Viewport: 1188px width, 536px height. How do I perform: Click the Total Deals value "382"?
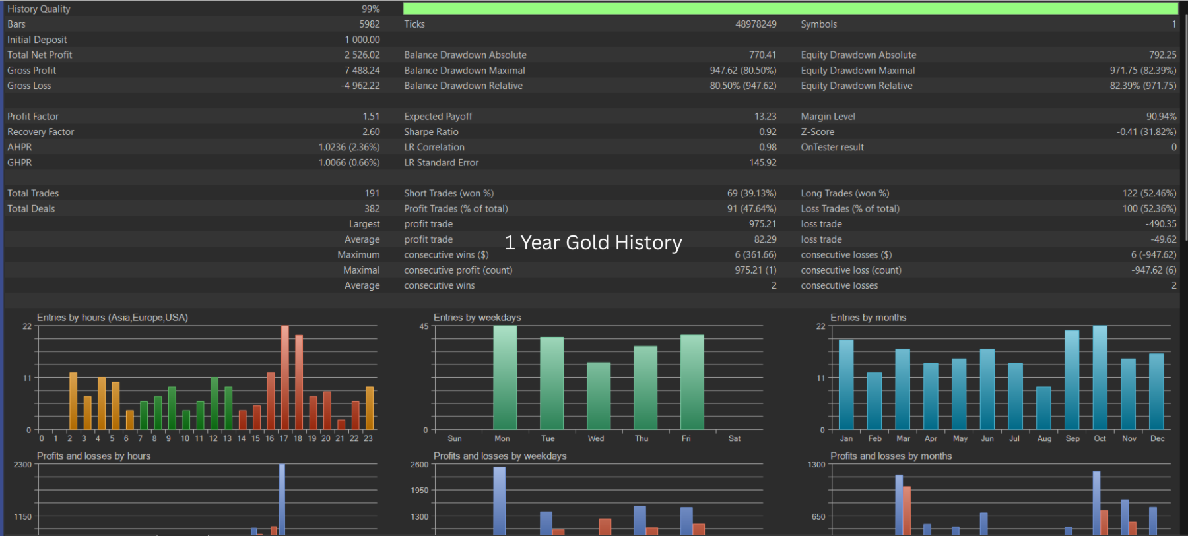372,209
